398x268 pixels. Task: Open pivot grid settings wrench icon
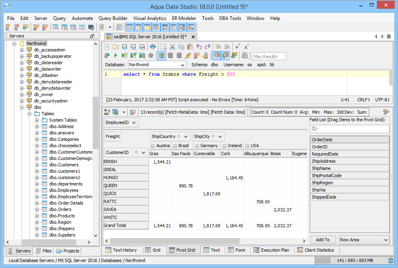[x=386, y=112]
